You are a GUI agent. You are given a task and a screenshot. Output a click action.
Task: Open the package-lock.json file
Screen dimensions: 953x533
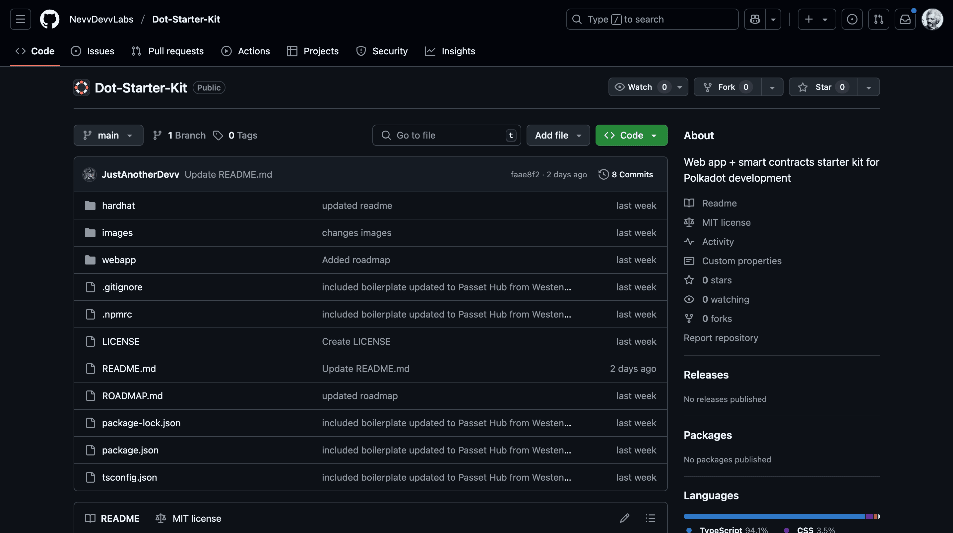tap(141, 423)
